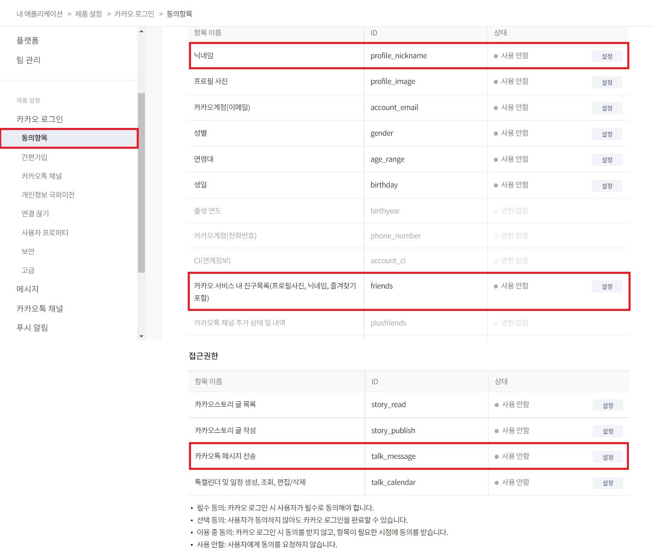The width and height of the screenshot is (653, 555).
Task: Click the 카카오톡 메시지 전송 item name
Action: tap(225, 456)
